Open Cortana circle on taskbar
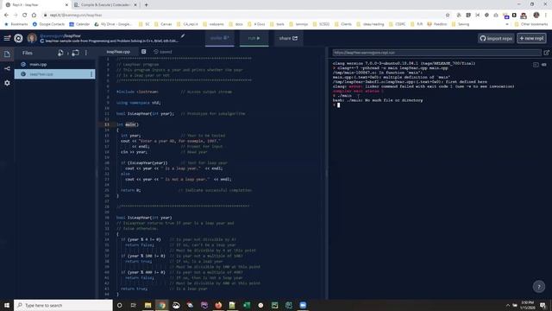This screenshot has height=311, width=552. (119, 305)
